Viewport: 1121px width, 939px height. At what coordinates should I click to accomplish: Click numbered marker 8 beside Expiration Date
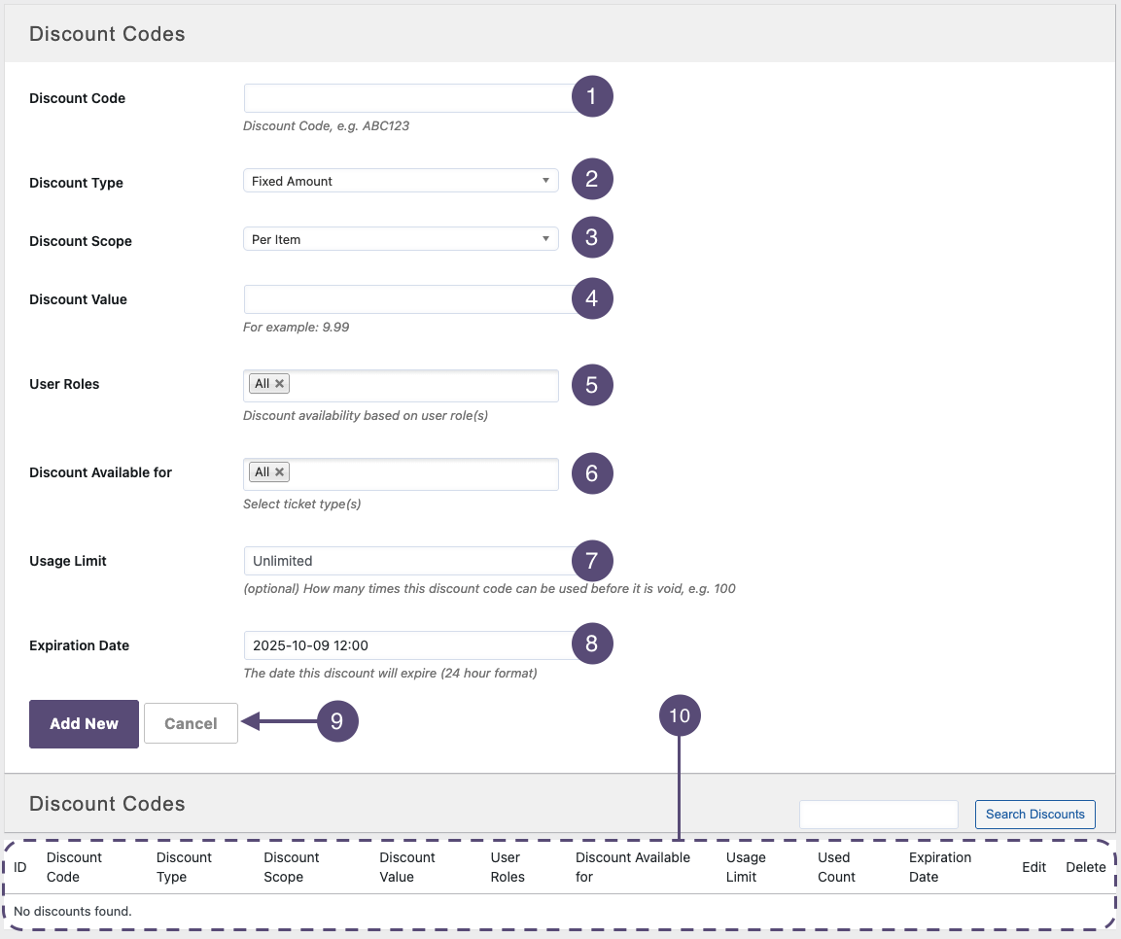[592, 643]
